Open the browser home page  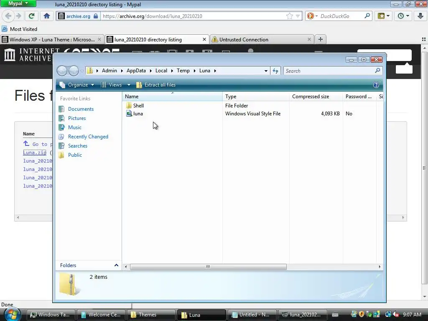point(47,16)
